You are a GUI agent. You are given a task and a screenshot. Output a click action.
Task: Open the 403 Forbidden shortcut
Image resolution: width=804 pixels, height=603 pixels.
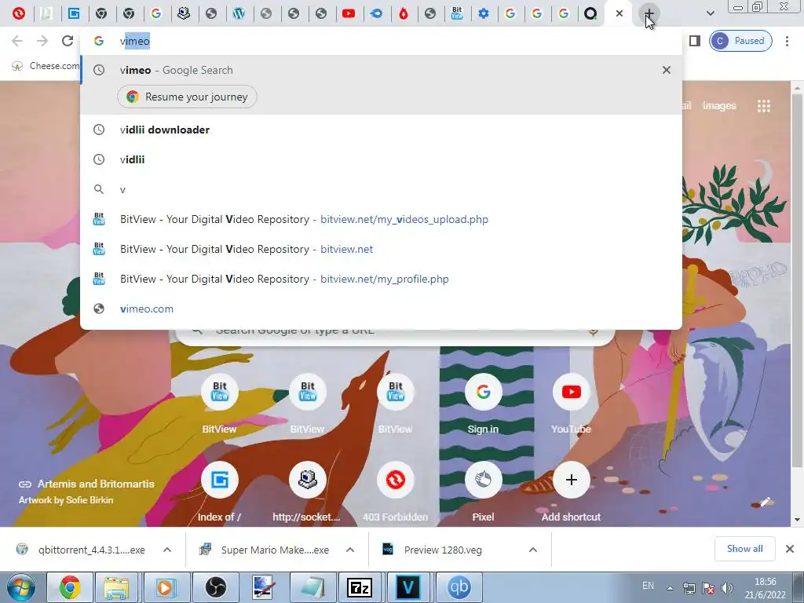point(396,492)
